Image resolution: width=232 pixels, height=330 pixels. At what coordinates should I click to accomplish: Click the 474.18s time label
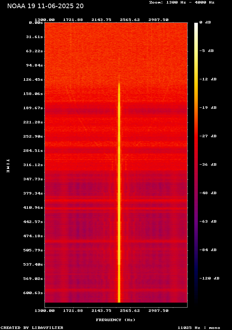[x=33, y=236]
